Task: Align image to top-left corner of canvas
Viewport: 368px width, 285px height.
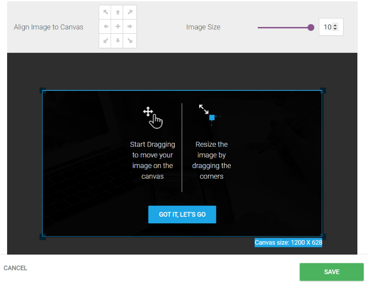Action: [105, 12]
